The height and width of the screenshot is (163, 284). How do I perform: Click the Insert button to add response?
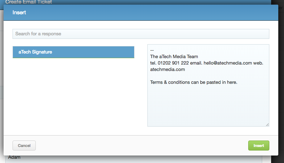click(x=259, y=146)
